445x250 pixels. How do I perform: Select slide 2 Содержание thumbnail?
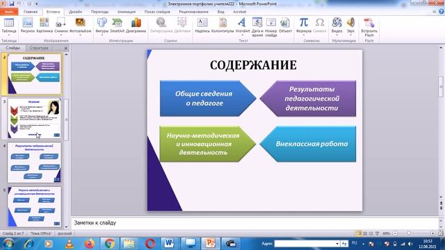(x=34, y=74)
